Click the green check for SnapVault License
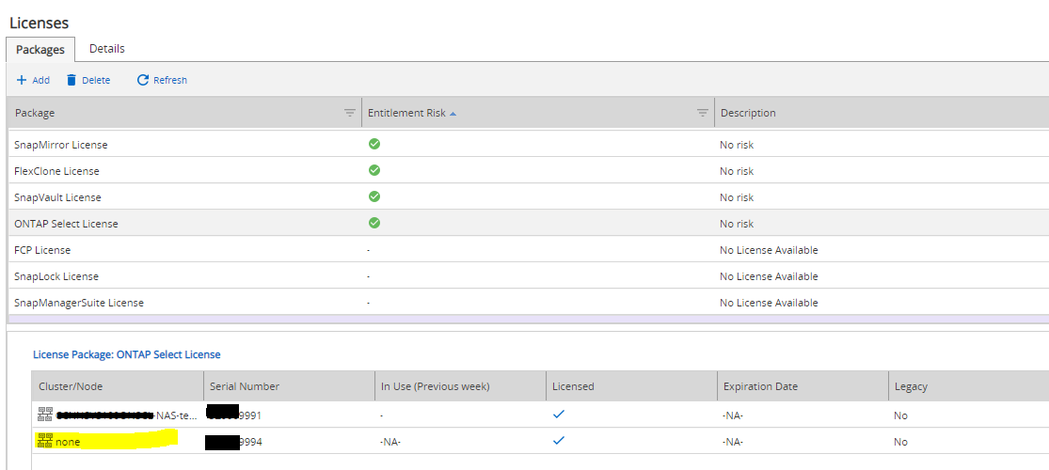This screenshot has height=470, width=1049. click(x=374, y=197)
